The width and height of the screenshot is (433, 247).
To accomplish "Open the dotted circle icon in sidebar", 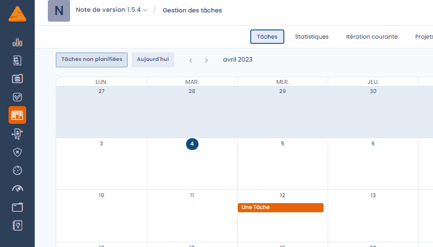I will (x=18, y=170).
